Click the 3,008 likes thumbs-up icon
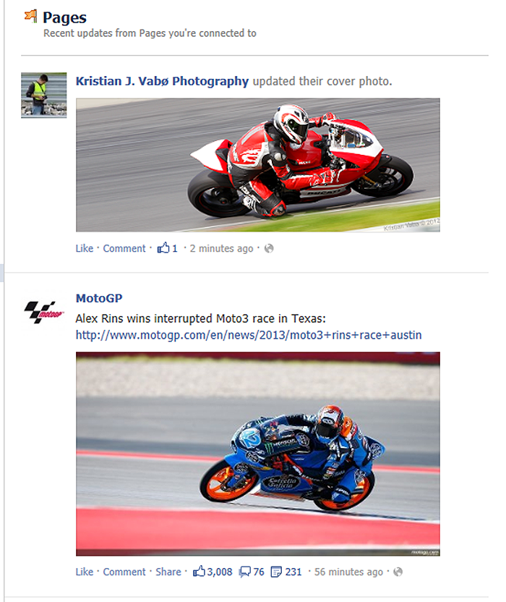The image size is (506, 602). 199,572
